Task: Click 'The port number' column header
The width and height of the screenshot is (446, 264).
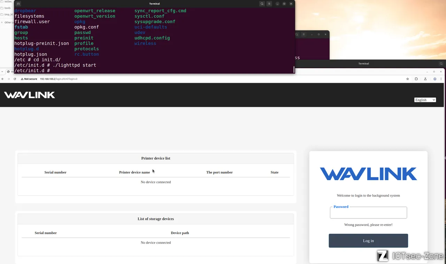Action: (220, 172)
